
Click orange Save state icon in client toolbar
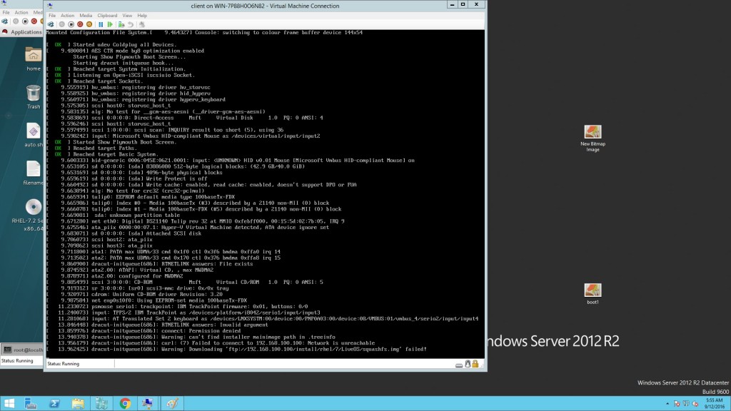coord(89,24)
